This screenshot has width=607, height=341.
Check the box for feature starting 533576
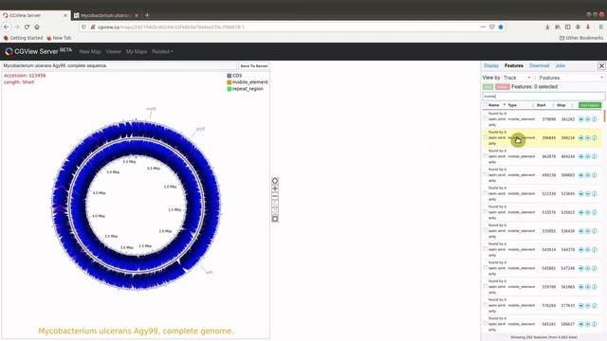pyautogui.click(x=485, y=212)
